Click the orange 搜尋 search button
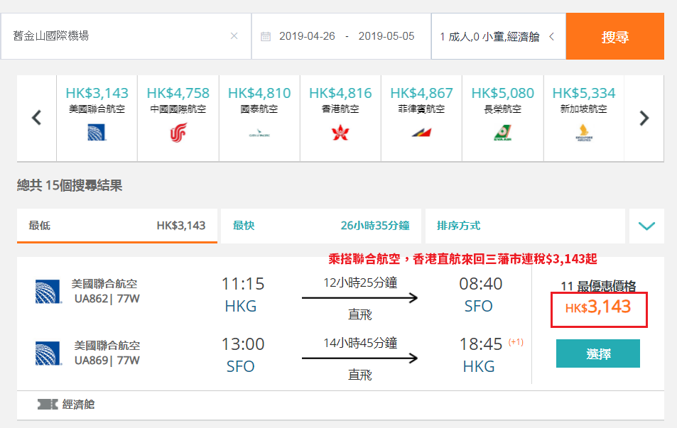The height and width of the screenshot is (428, 677). click(614, 36)
